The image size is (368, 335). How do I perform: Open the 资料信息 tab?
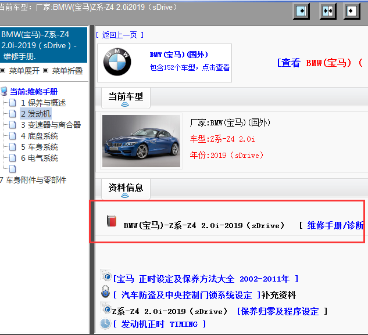pos(126,189)
